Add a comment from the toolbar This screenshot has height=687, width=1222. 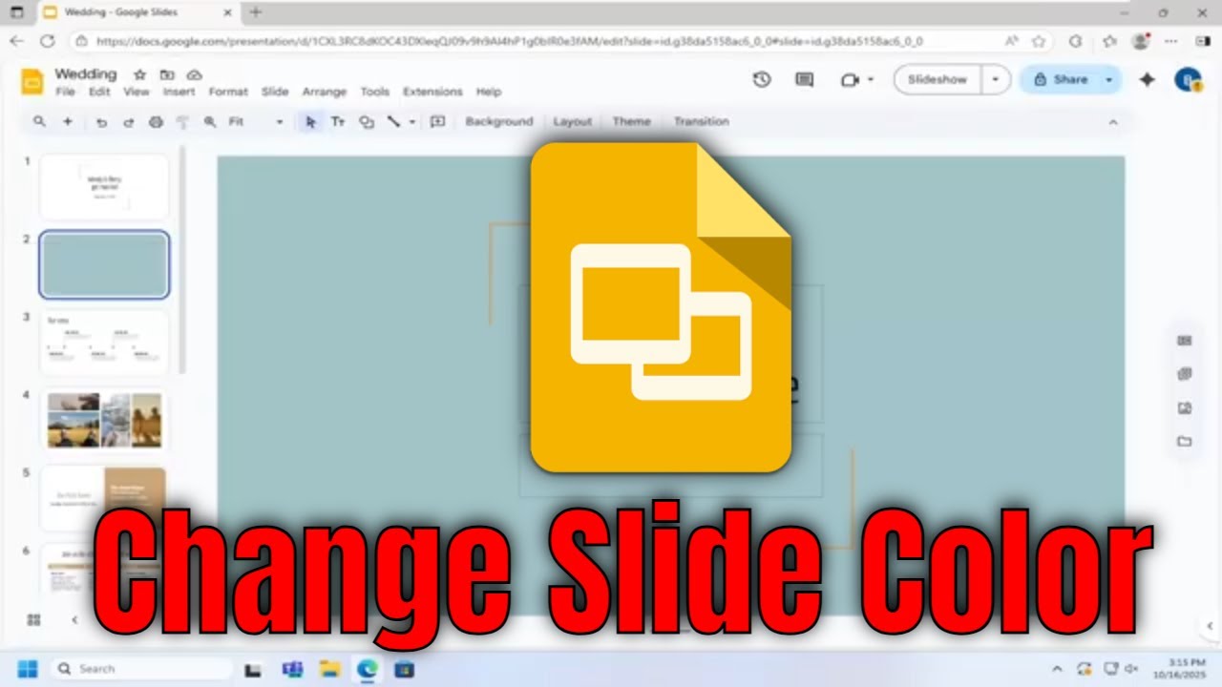point(438,122)
